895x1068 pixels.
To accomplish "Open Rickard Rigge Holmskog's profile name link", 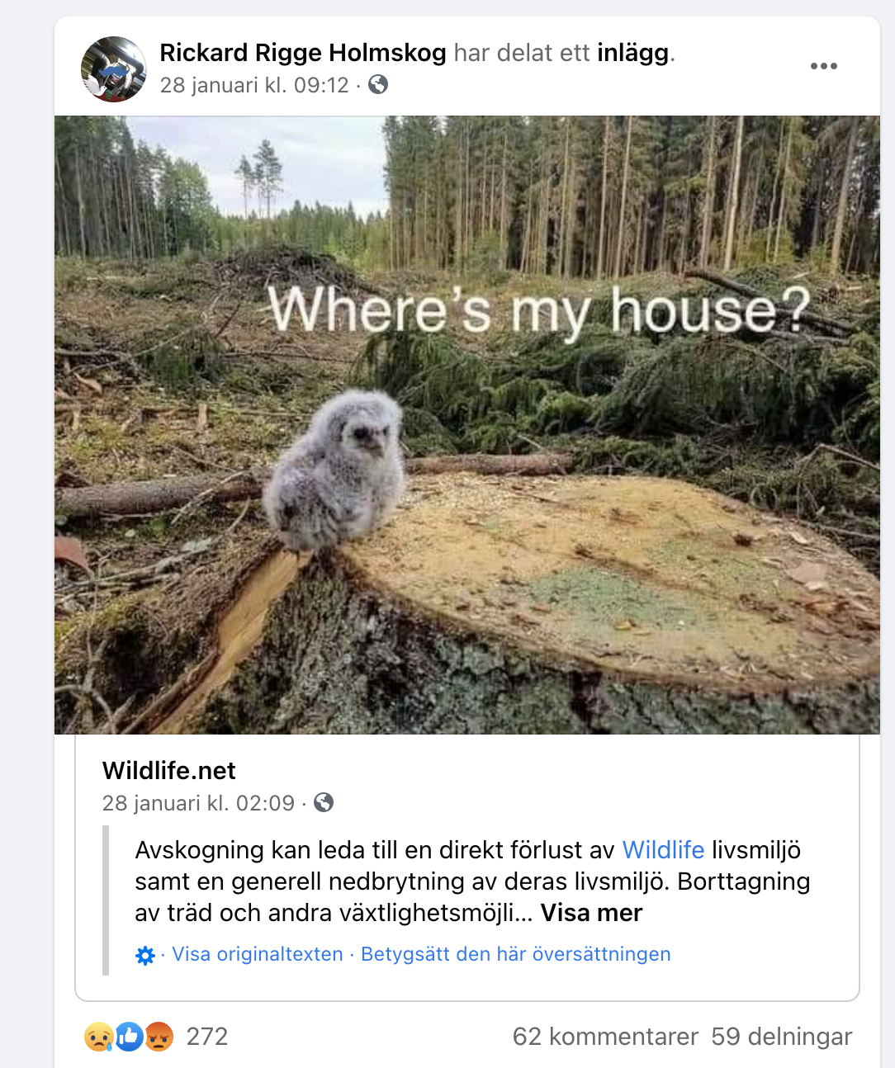I will 302,53.
